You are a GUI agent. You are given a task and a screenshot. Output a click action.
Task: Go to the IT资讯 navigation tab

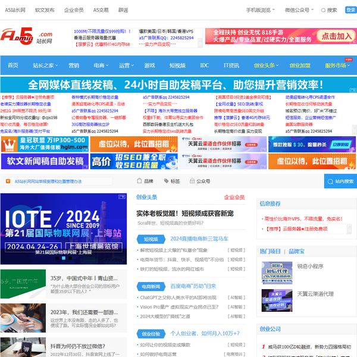pos(231,65)
